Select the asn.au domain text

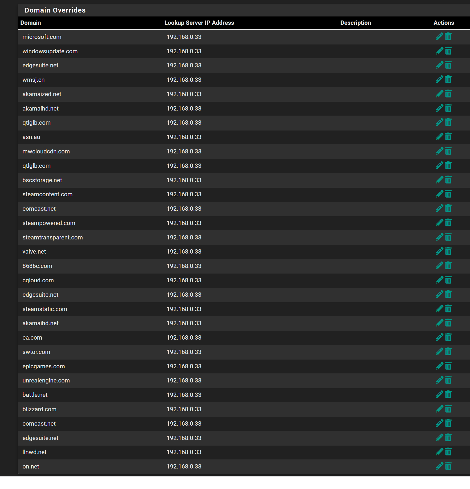[x=31, y=137]
